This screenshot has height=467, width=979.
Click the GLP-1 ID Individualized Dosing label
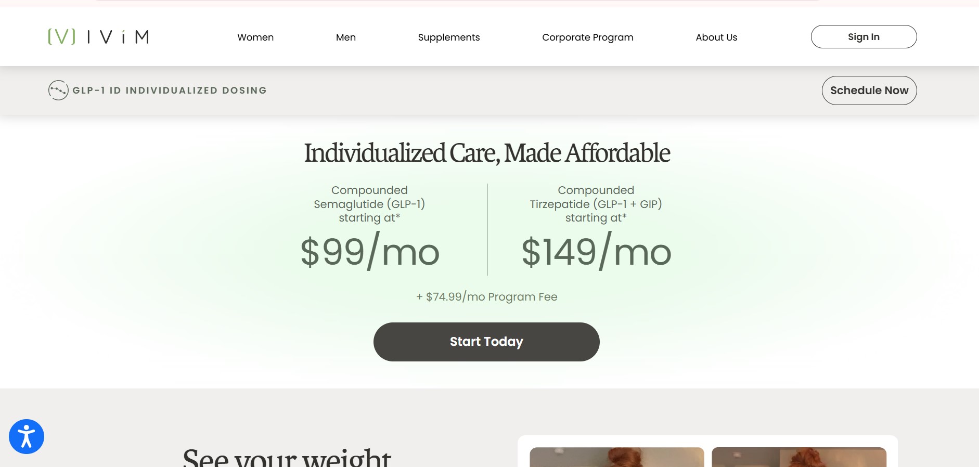point(170,90)
